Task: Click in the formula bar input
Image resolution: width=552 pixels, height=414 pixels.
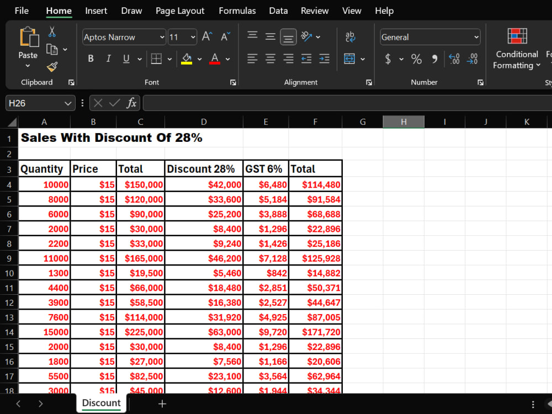Action: pos(347,103)
